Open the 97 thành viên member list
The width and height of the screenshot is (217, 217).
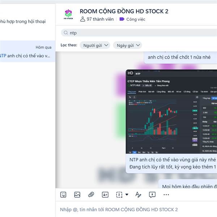[x=97, y=19]
